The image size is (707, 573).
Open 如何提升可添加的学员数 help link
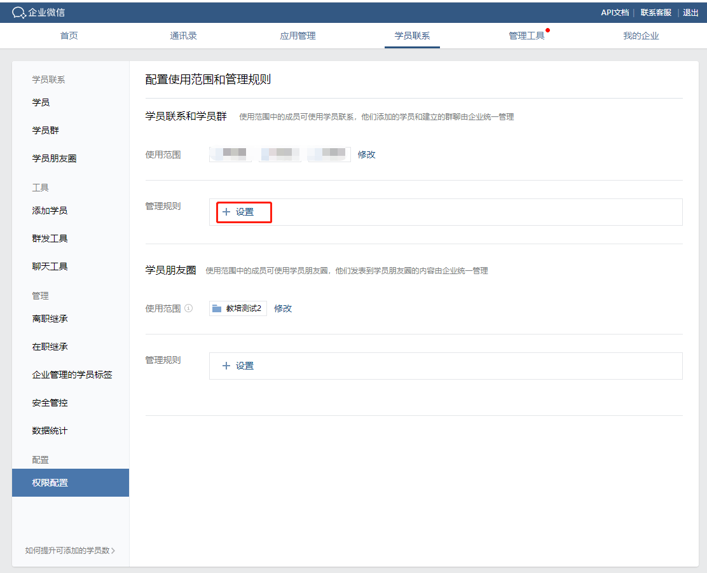(71, 551)
